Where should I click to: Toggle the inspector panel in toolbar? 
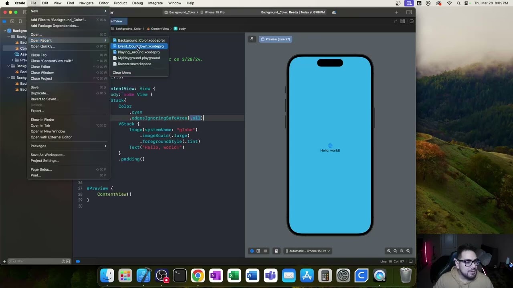pos(409,12)
